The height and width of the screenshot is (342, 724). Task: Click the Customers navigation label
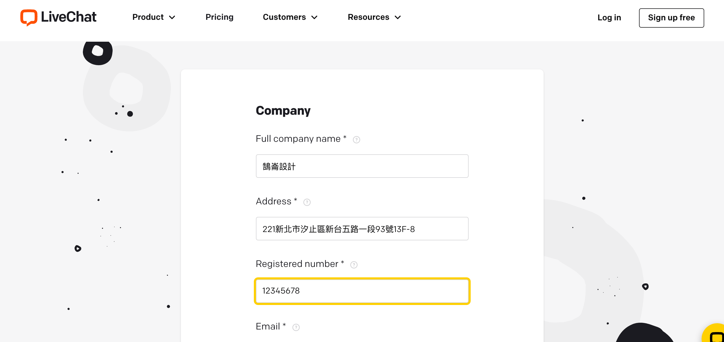click(x=284, y=17)
